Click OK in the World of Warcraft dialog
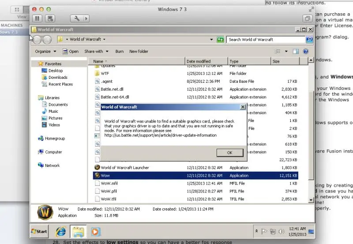 [x=230, y=153]
